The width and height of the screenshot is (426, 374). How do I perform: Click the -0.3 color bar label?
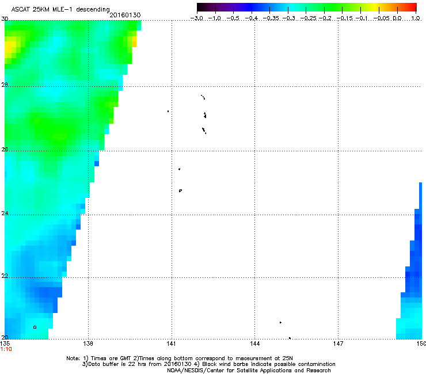(289, 18)
